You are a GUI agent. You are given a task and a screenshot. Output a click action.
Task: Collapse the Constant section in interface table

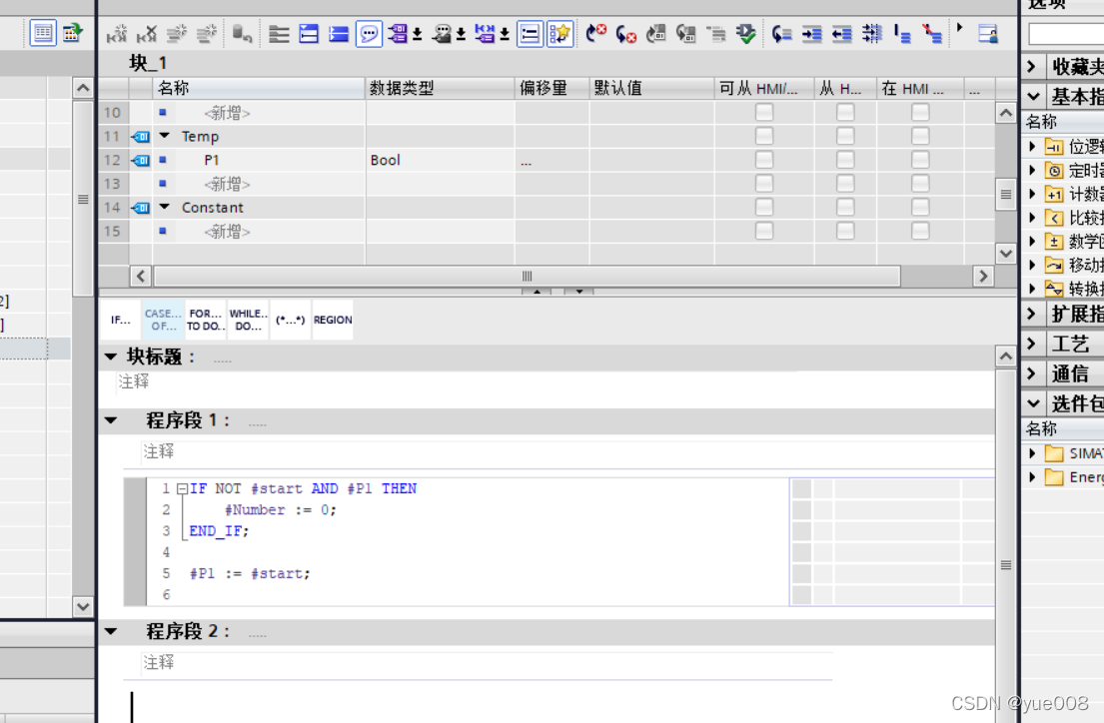pos(165,207)
